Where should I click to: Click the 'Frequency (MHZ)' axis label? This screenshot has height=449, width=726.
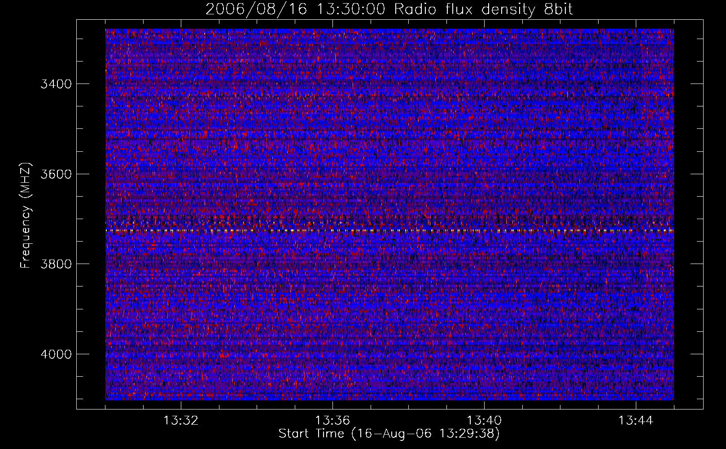26,216
